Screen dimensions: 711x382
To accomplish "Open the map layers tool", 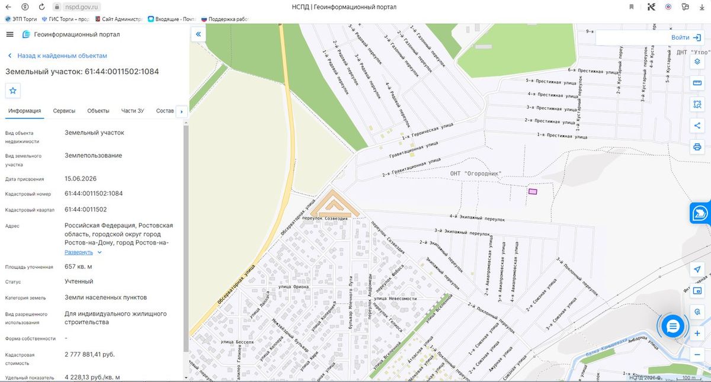I will 697,62.
